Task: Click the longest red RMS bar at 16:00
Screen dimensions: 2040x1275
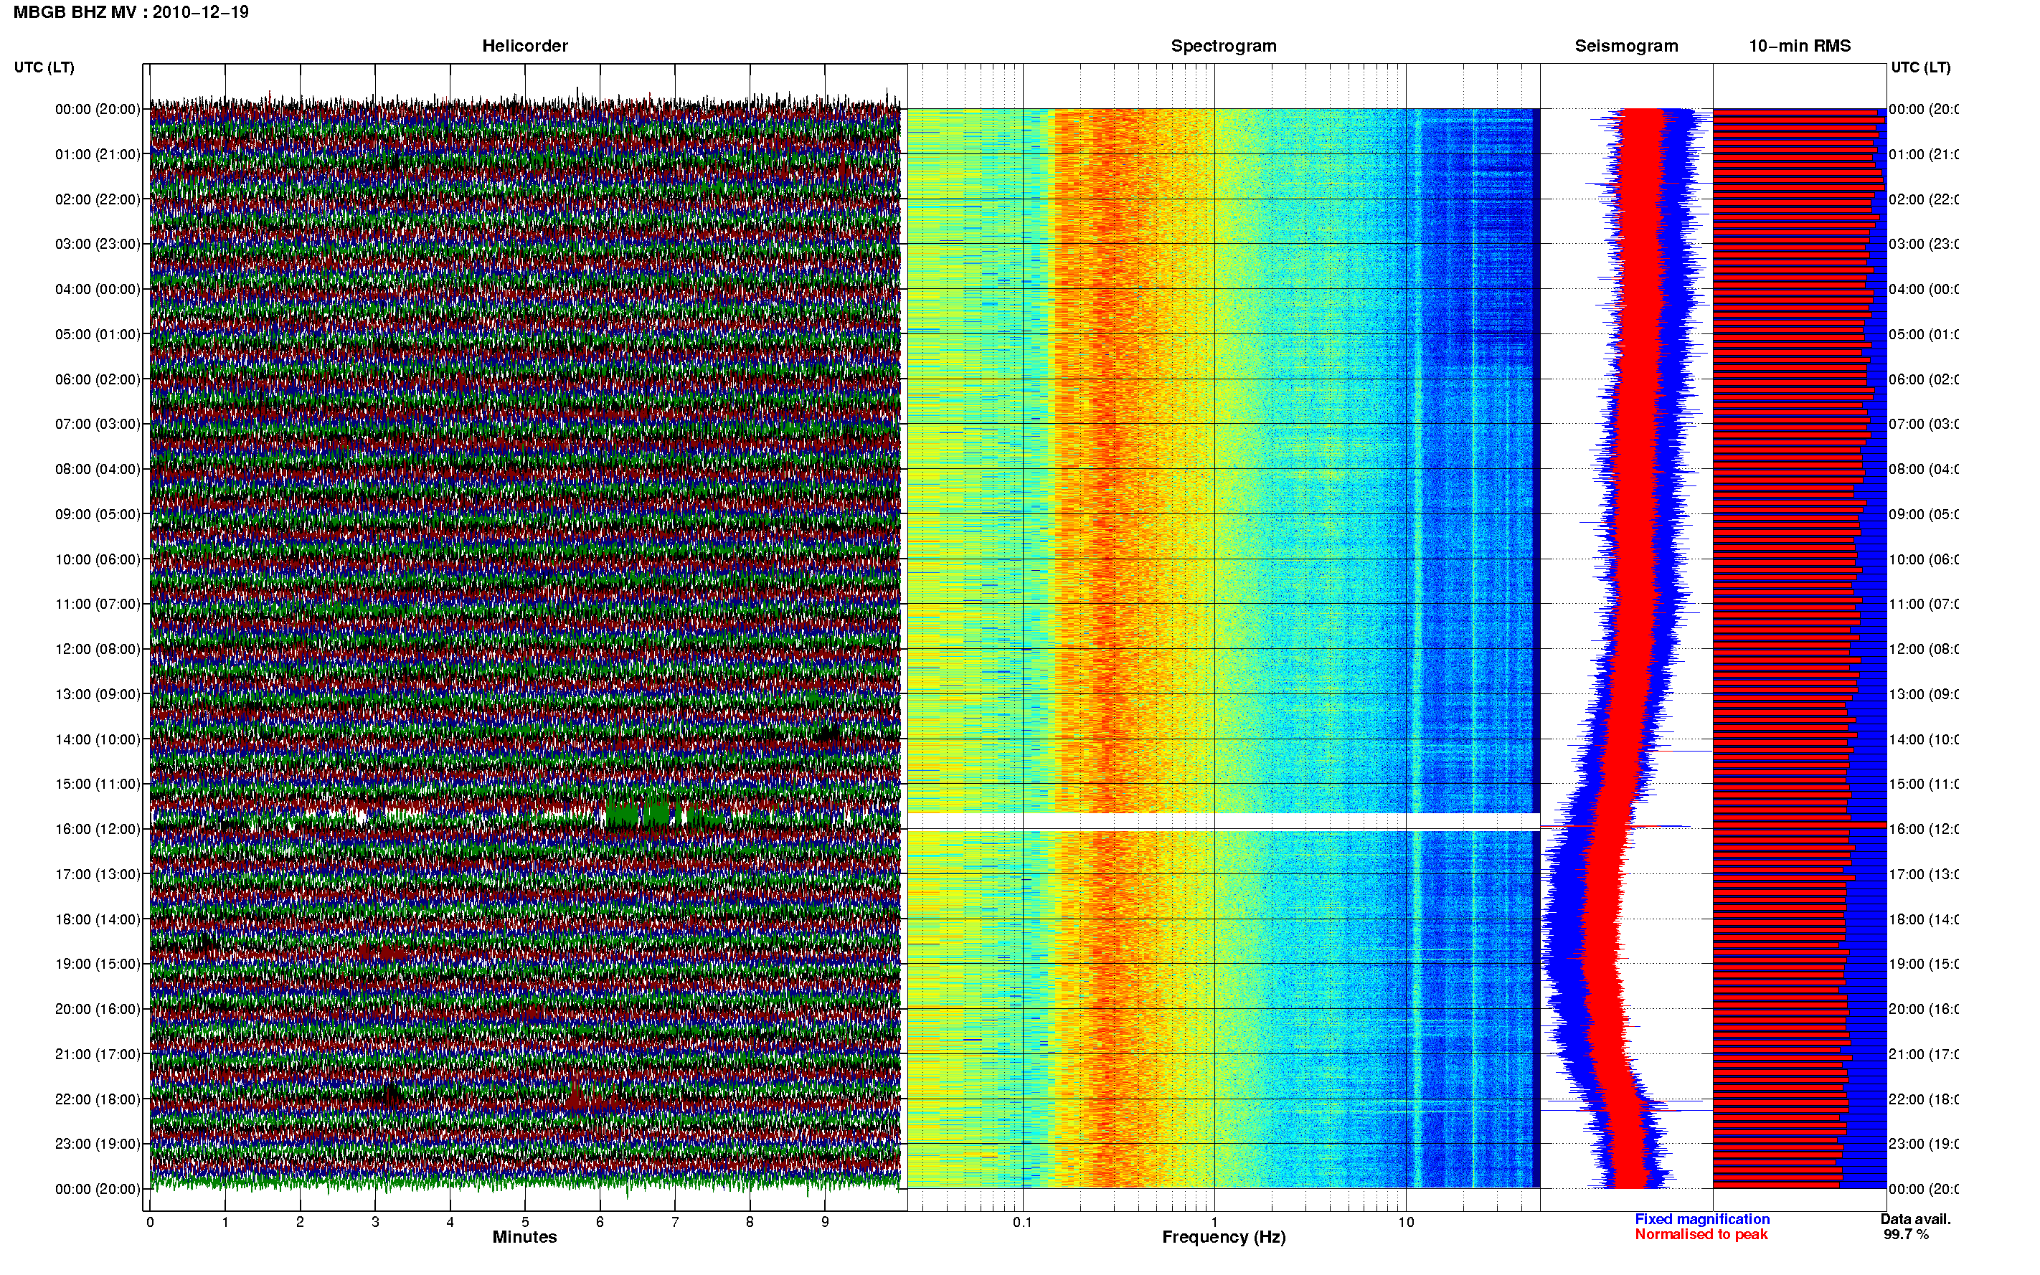Action: pos(1800,825)
